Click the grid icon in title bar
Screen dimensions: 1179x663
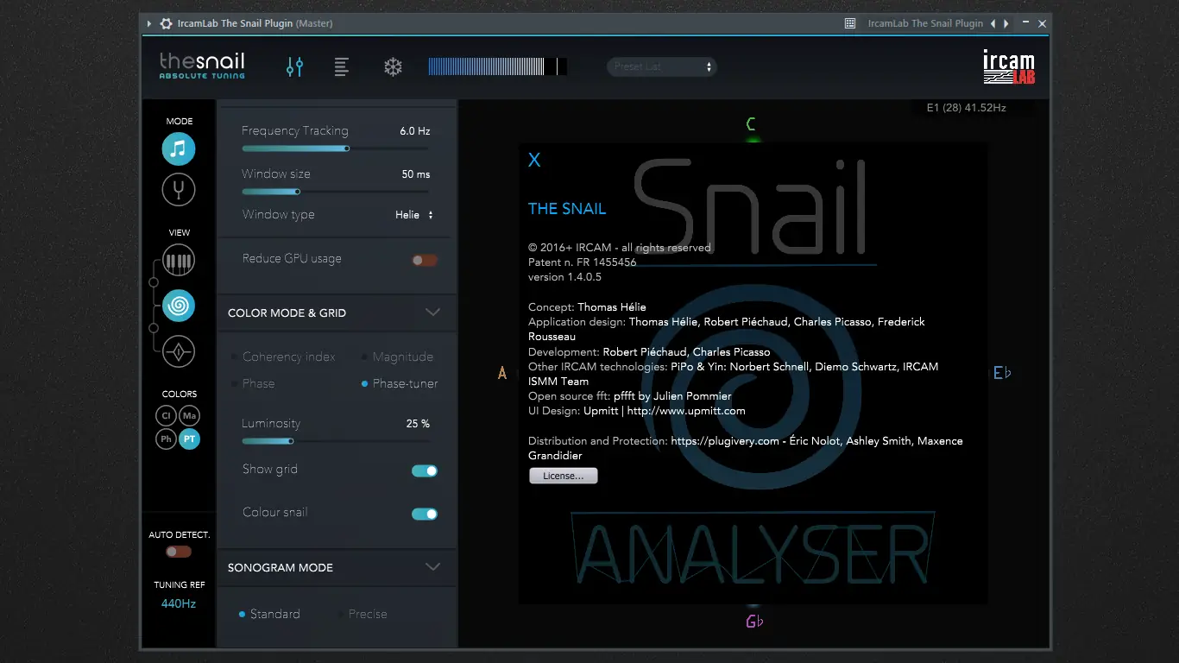pyautogui.click(x=850, y=23)
